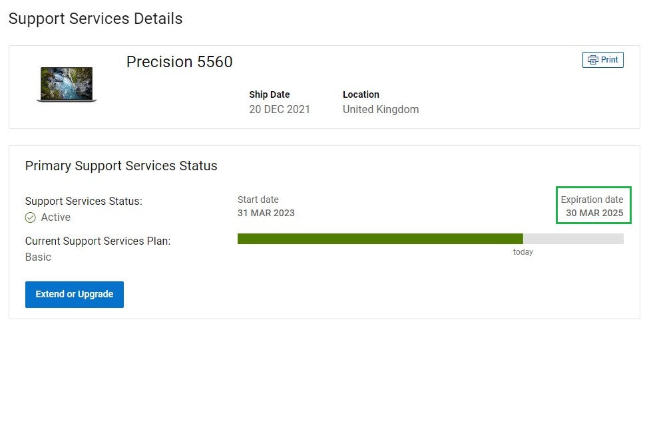The height and width of the screenshot is (423, 647).
Task: Click the Ship Date label
Action: pyautogui.click(x=270, y=94)
